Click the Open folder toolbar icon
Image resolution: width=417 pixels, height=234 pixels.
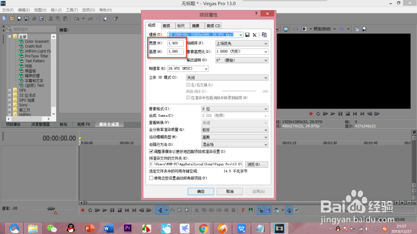pyautogui.click(x=12, y=19)
